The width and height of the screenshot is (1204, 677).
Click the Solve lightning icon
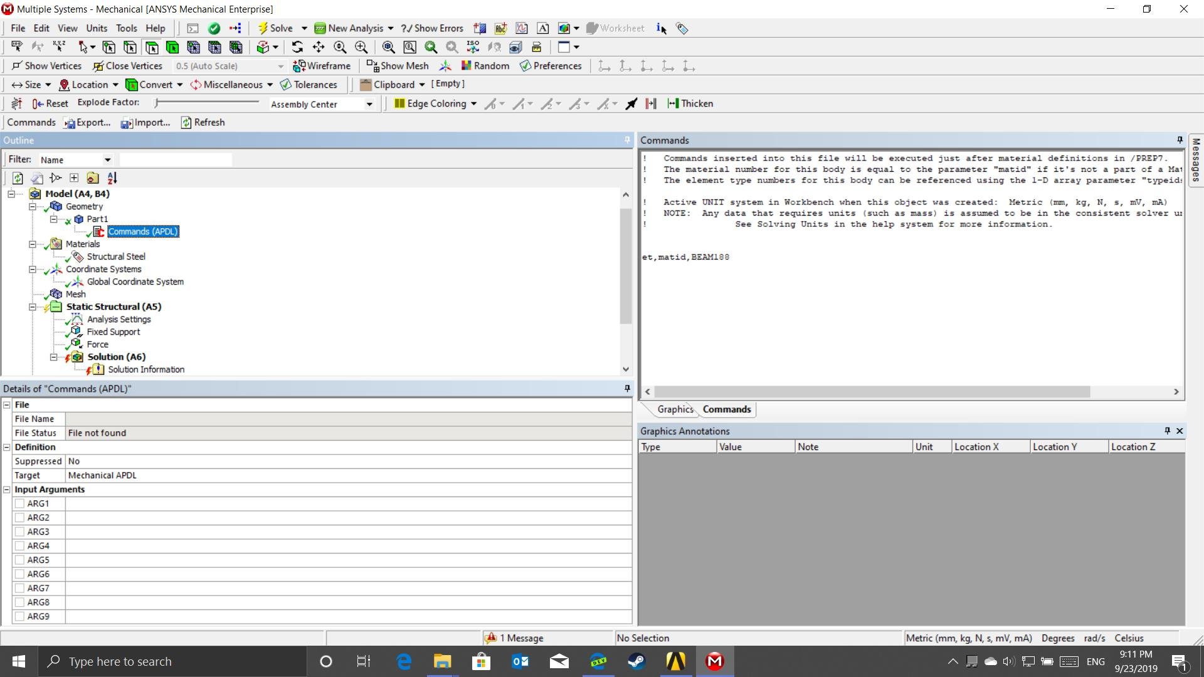pos(263,28)
